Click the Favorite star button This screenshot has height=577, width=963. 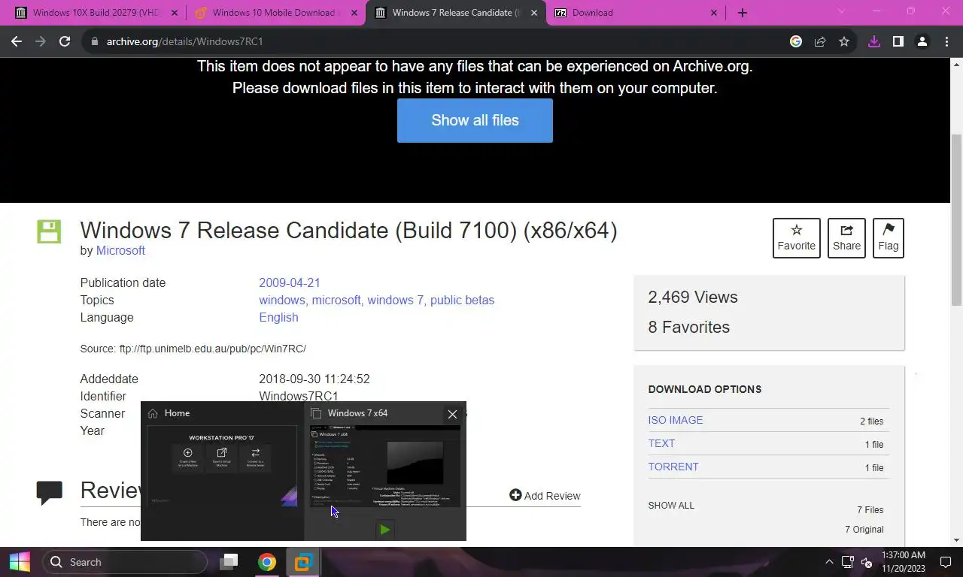pyautogui.click(x=796, y=237)
